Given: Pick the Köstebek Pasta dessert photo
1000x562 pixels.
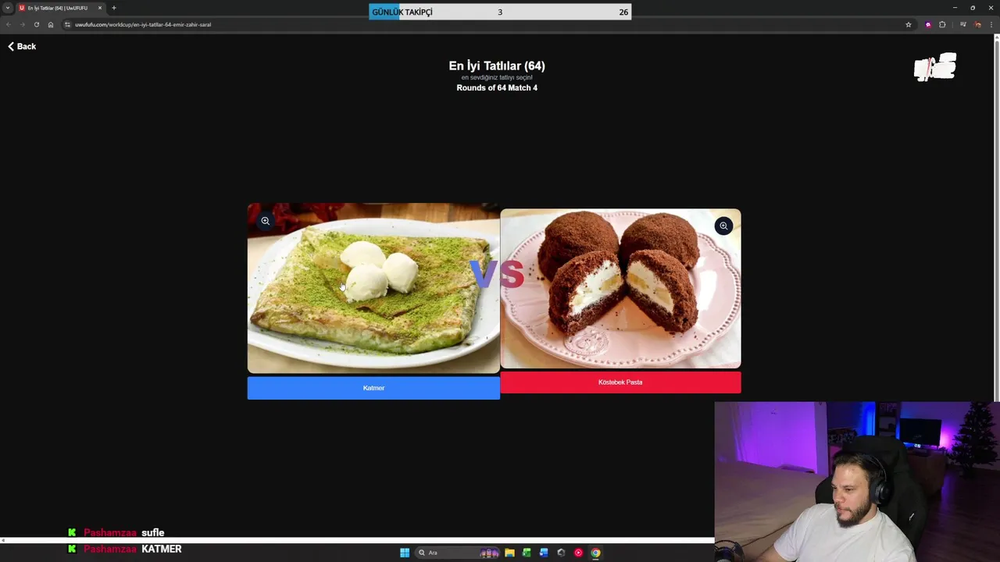Looking at the screenshot, I should point(620,288).
